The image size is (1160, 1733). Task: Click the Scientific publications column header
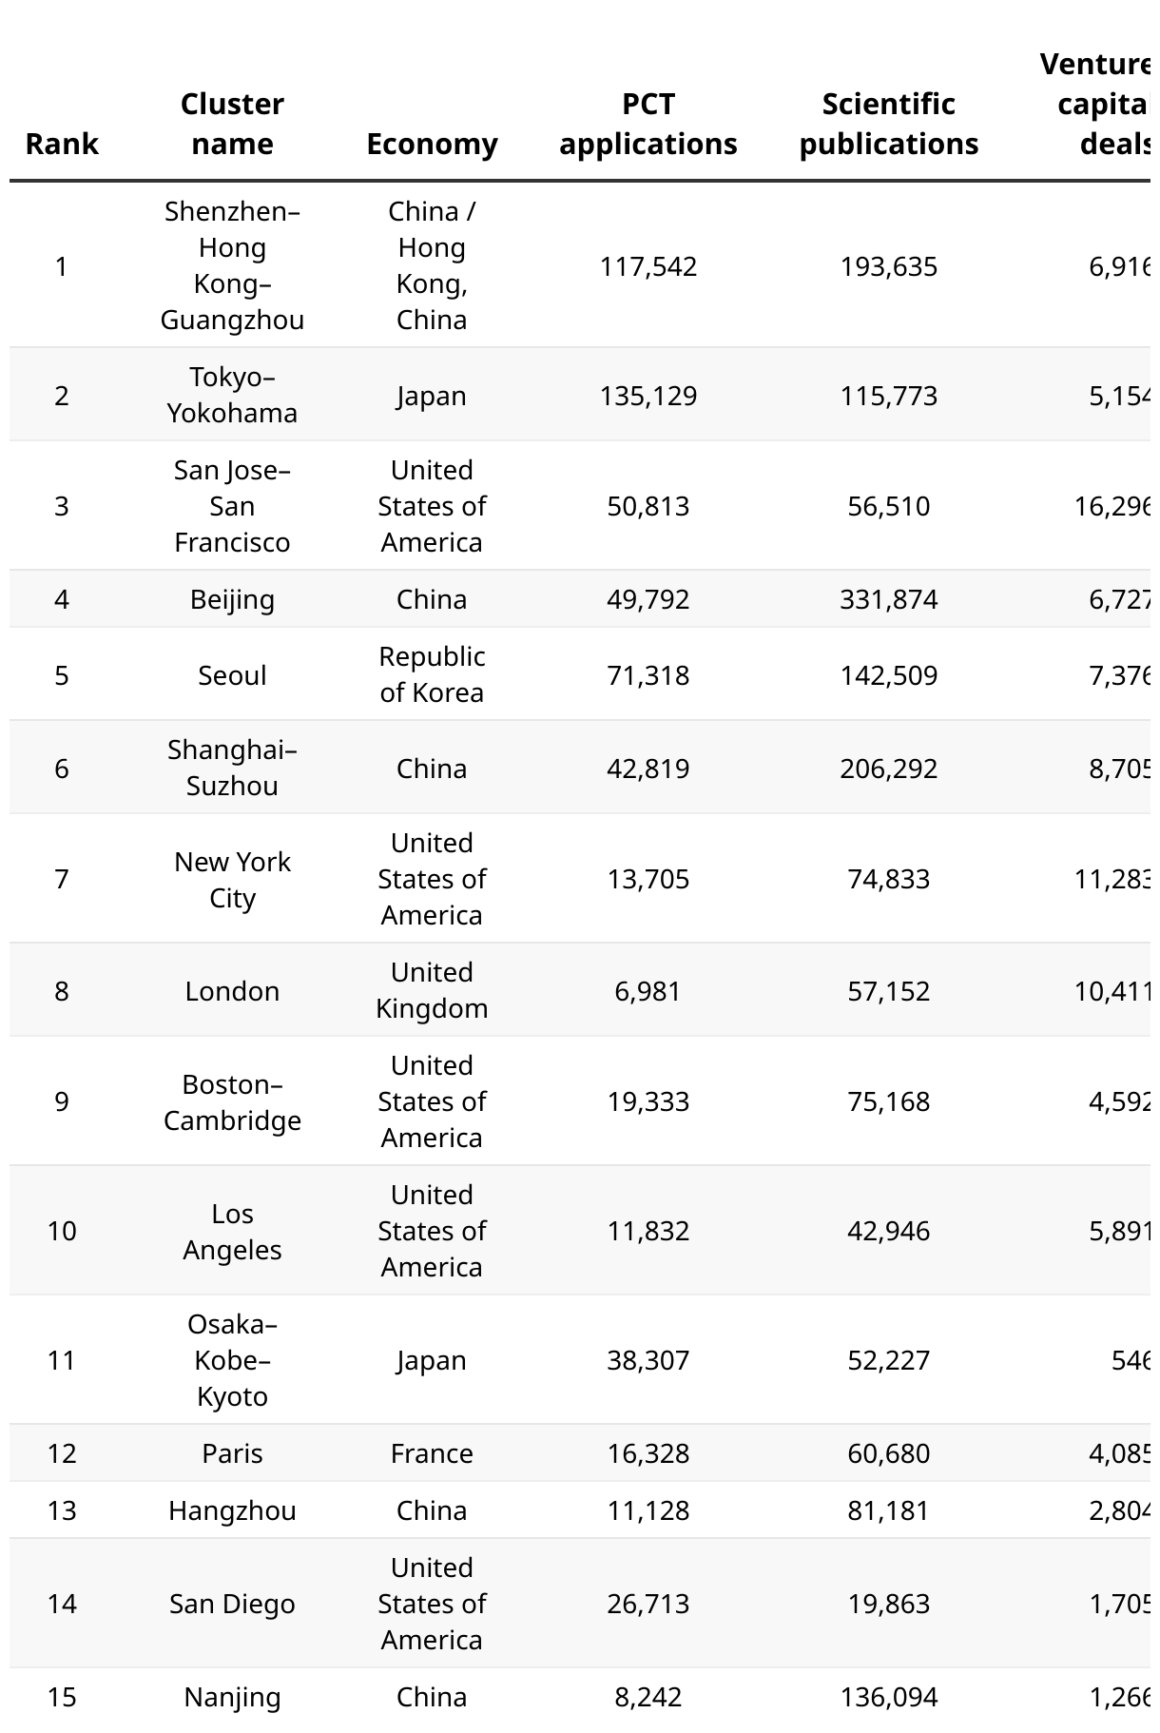click(x=888, y=124)
